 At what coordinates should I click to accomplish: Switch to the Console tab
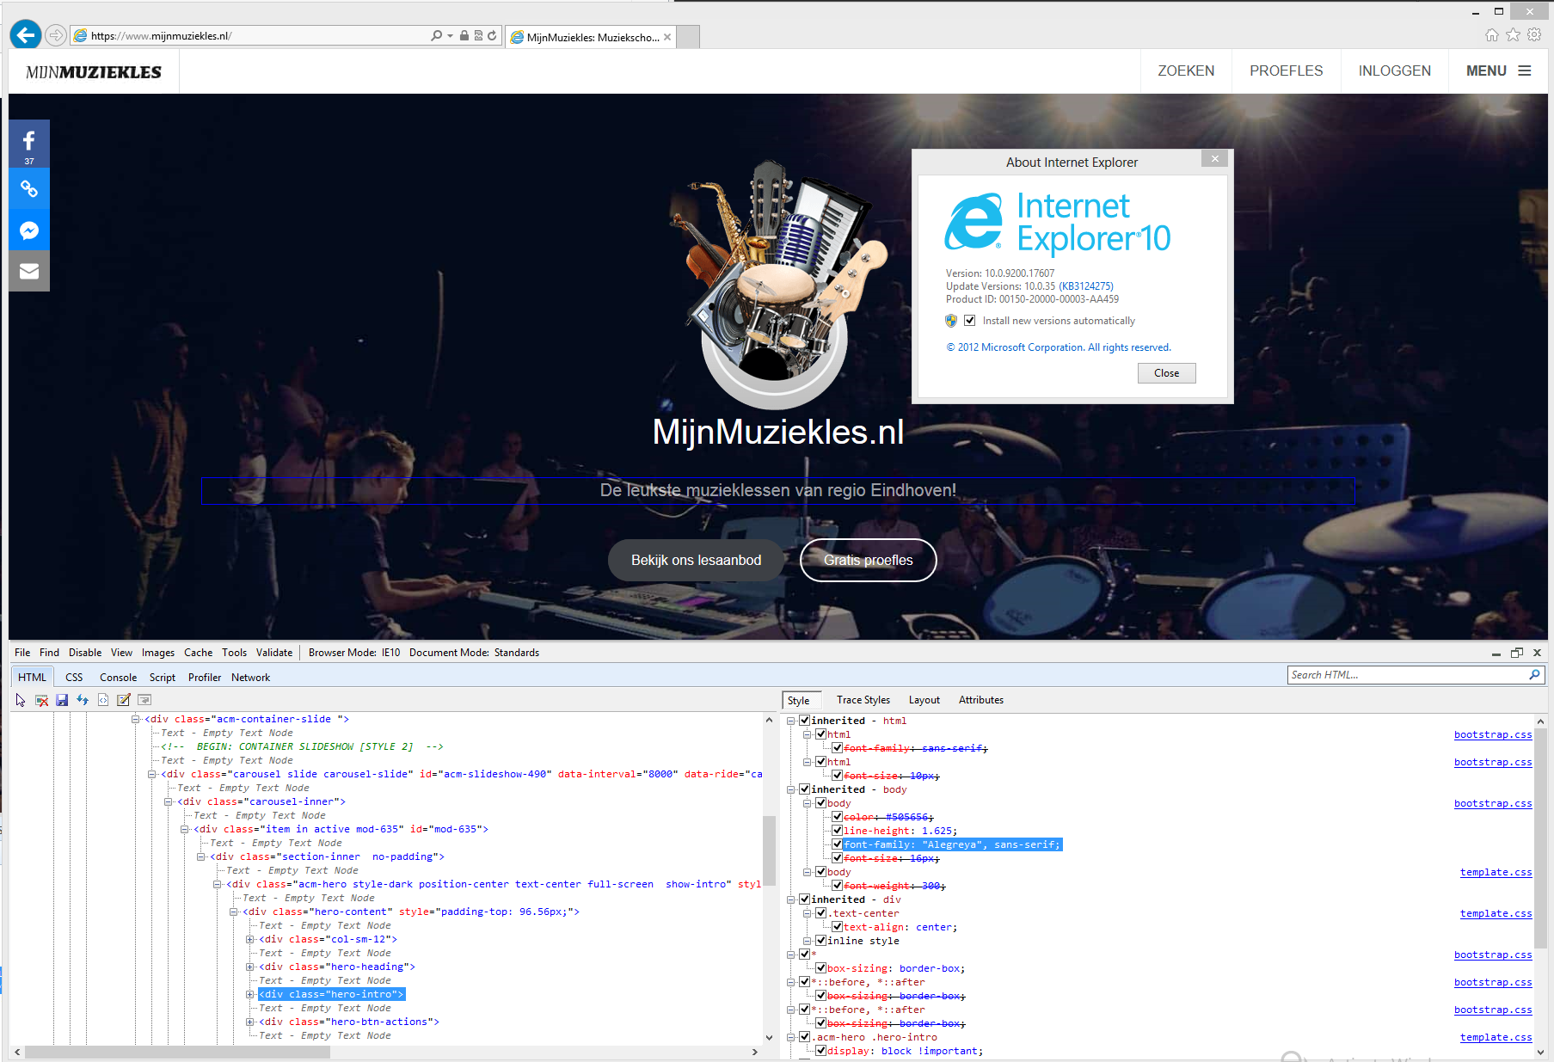[118, 678]
